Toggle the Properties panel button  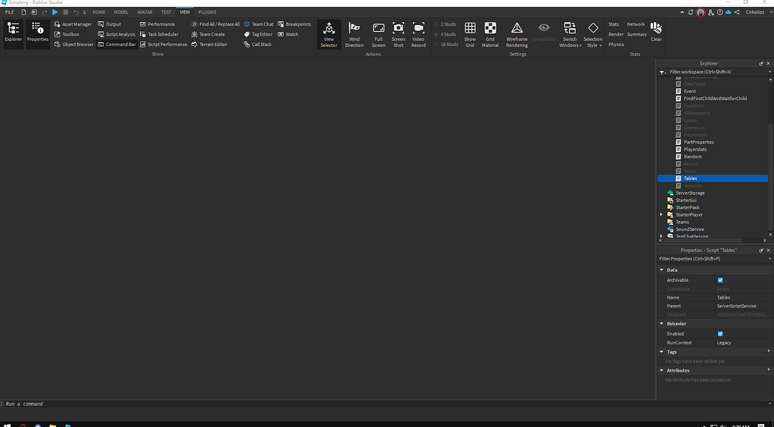tap(38, 33)
